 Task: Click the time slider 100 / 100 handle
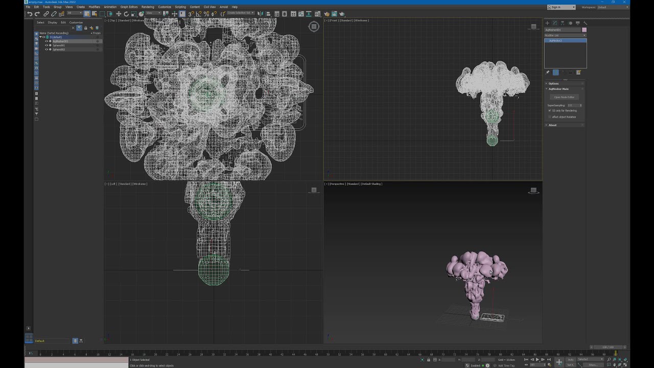(608, 347)
